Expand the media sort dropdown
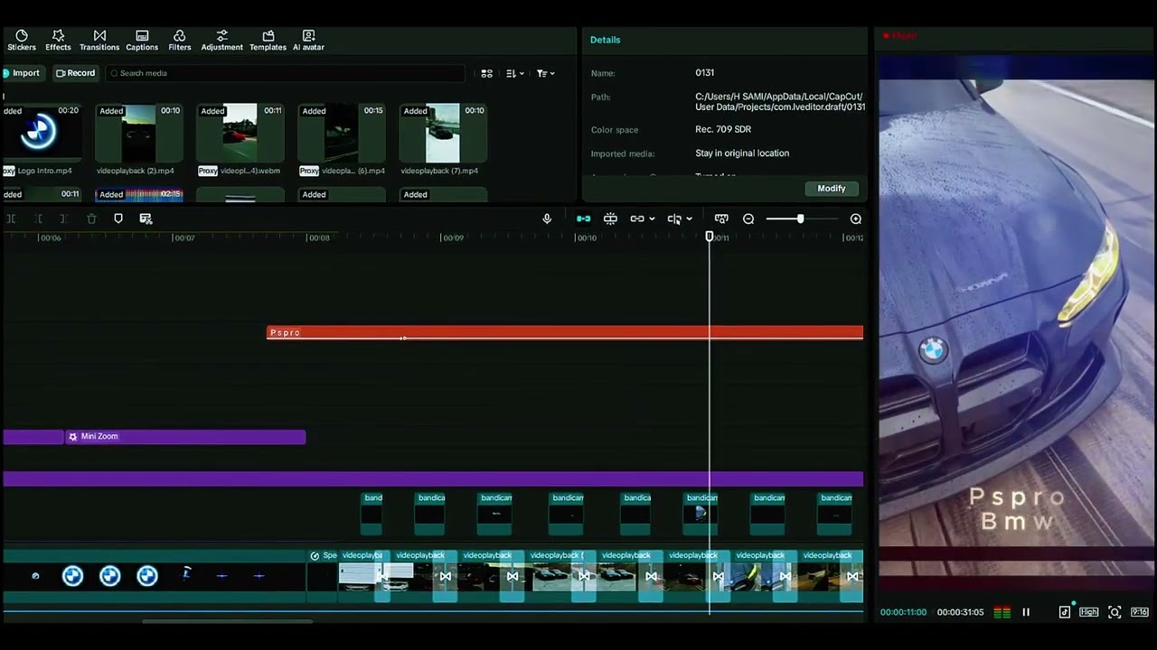Image resolution: width=1157 pixels, height=650 pixels. pos(514,73)
